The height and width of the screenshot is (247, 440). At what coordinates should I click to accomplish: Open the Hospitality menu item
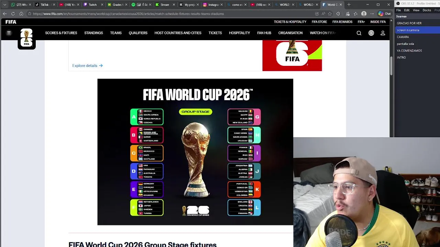tap(240, 33)
